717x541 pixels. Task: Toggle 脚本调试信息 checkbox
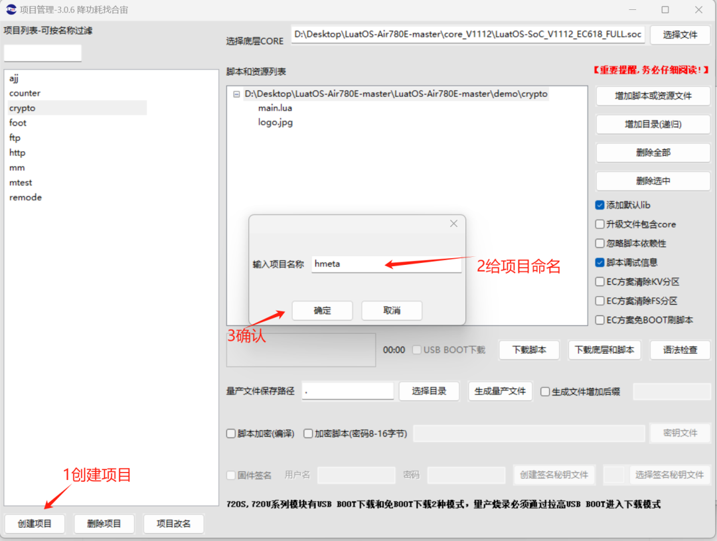click(x=599, y=262)
